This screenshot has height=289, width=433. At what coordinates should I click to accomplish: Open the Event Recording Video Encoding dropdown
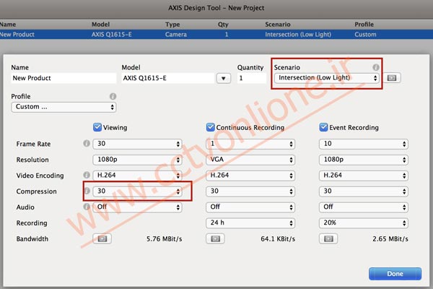coord(364,176)
